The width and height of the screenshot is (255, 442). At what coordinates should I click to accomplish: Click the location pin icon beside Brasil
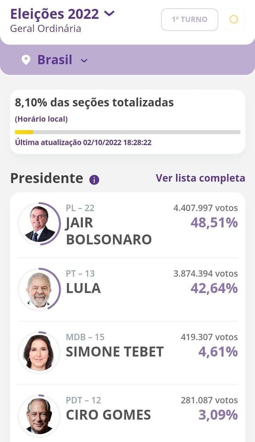[26, 60]
